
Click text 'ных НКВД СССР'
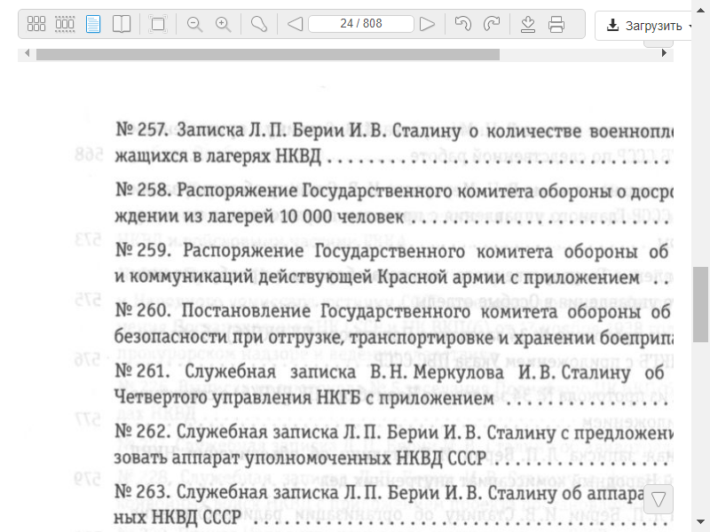177,518
